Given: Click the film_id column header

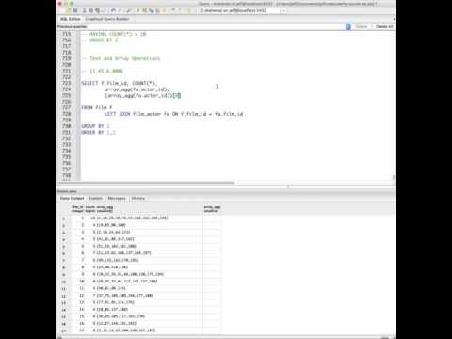Looking at the screenshot, I should point(77,209).
